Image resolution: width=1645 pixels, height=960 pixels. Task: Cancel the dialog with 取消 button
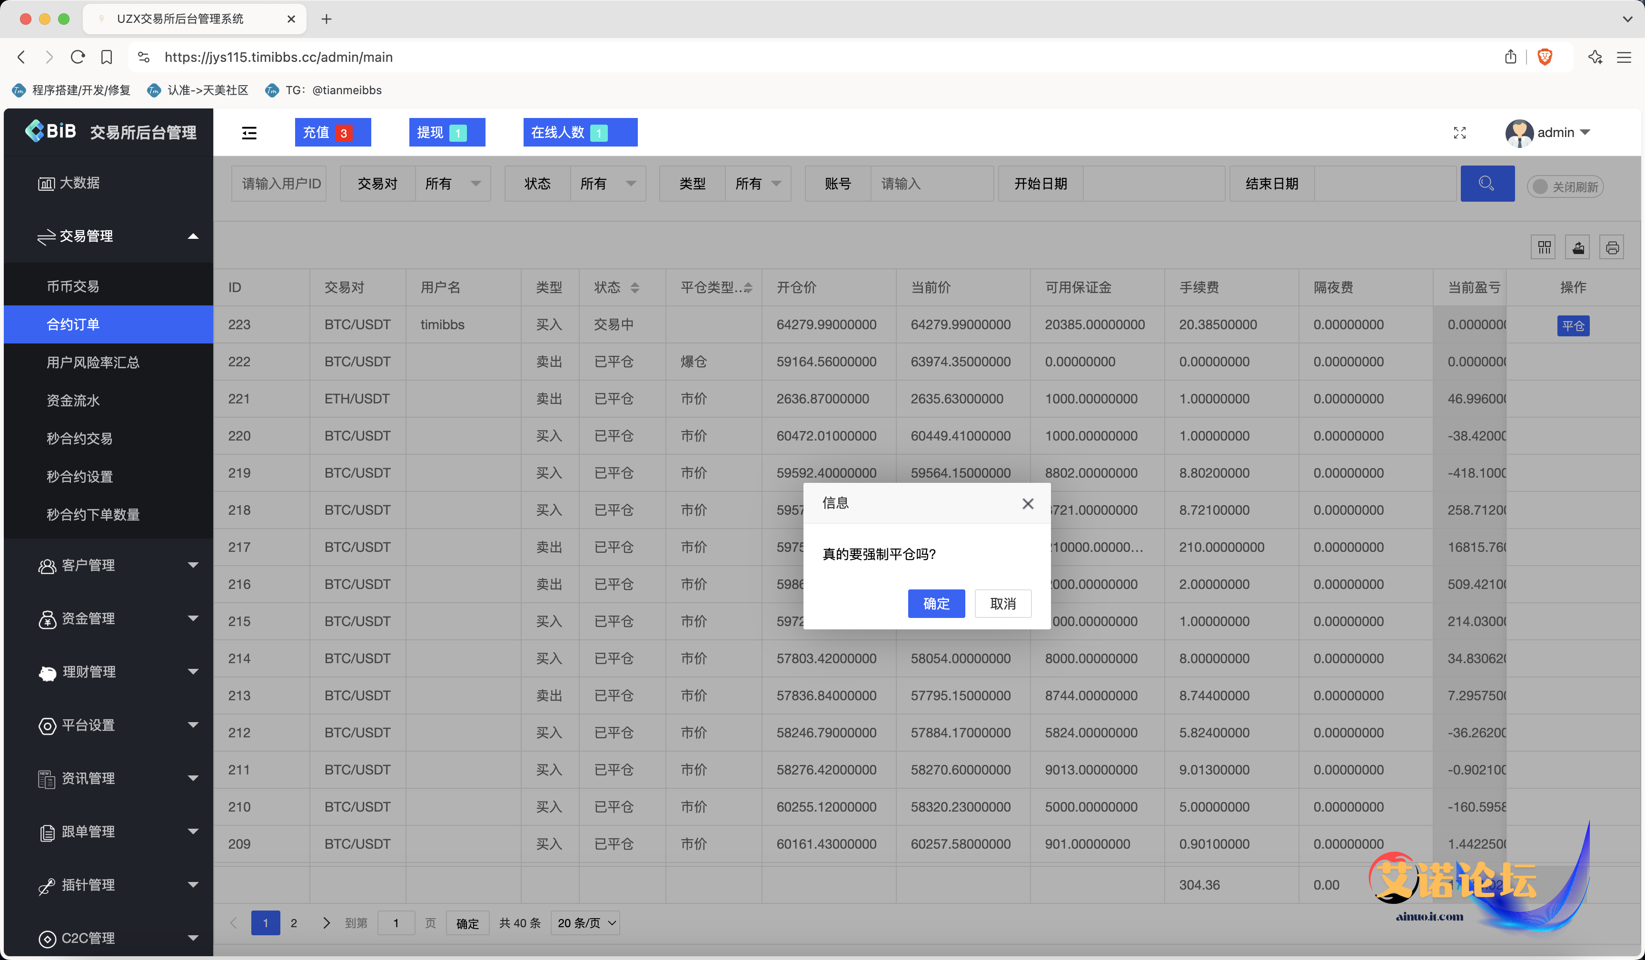coord(1003,603)
